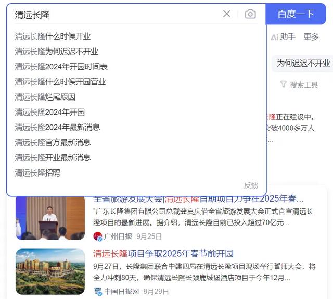The height and width of the screenshot is (299, 333).
Task: Select suggestion 清远长隆烂尾原因
Action: coord(45,97)
